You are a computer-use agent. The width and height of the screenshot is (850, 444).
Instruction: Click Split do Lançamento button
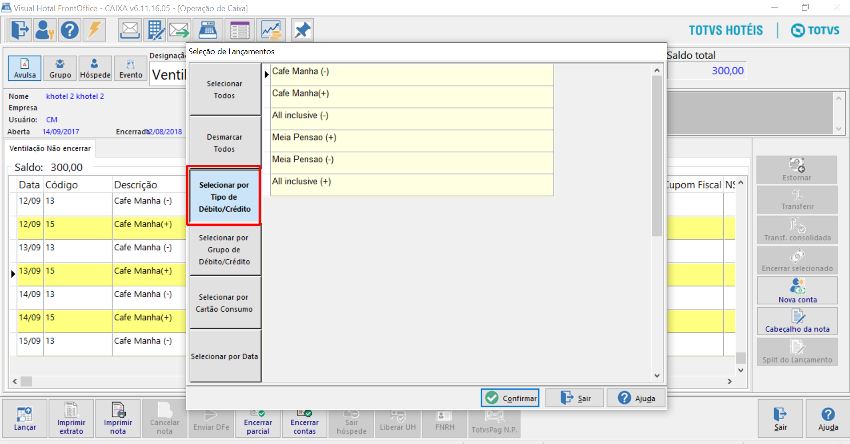pyautogui.click(x=797, y=352)
